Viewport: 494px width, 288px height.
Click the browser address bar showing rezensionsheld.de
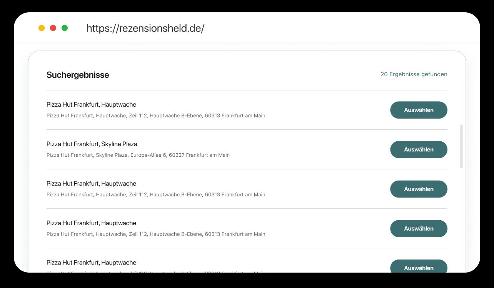[x=145, y=28]
